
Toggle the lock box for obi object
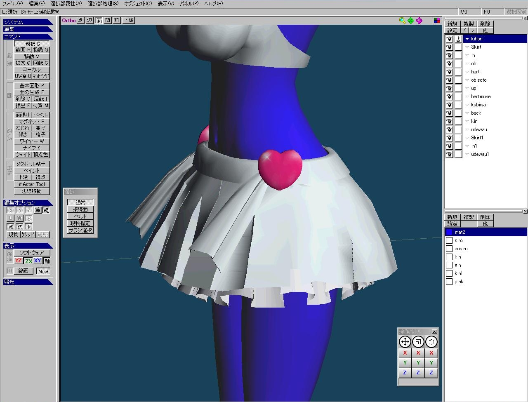click(x=458, y=63)
